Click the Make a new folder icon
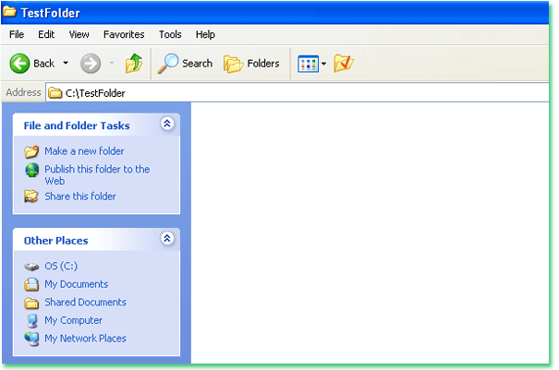Screen dimensions: 559x370 tap(31, 151)
